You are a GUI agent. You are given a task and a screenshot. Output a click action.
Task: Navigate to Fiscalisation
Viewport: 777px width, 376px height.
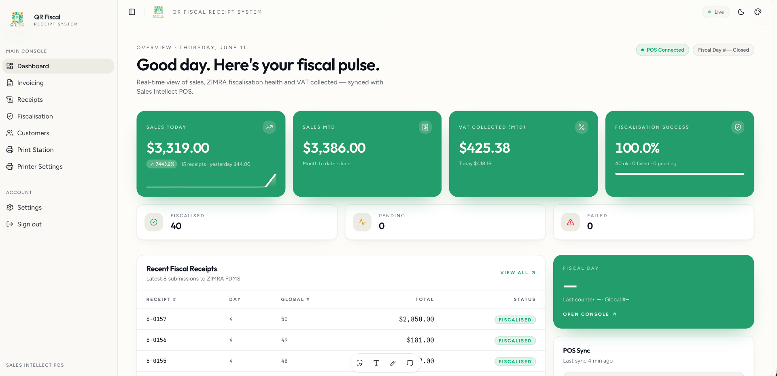pyautogui.click(x=58, y=116)
